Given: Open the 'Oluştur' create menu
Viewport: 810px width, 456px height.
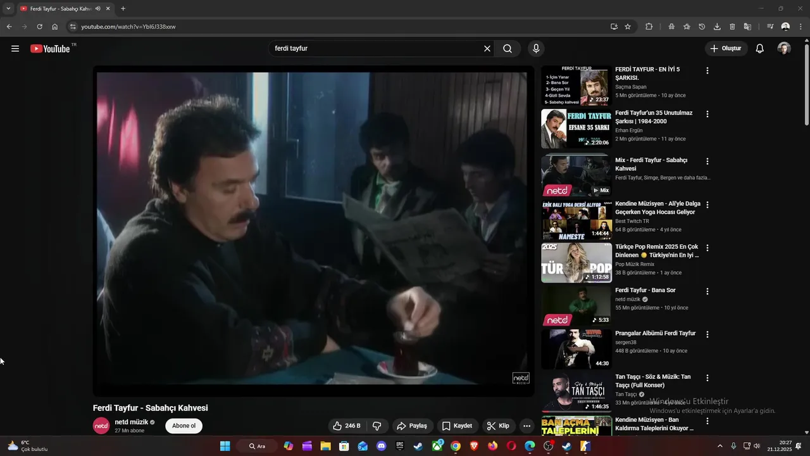Looking at the screenshot, I should pyautogui.click(x=726, y=49).
